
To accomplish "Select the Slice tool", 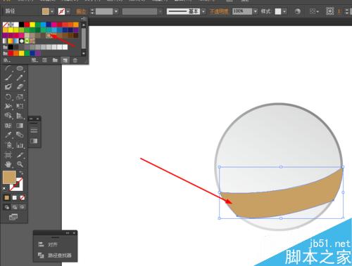I will (20, 155).
